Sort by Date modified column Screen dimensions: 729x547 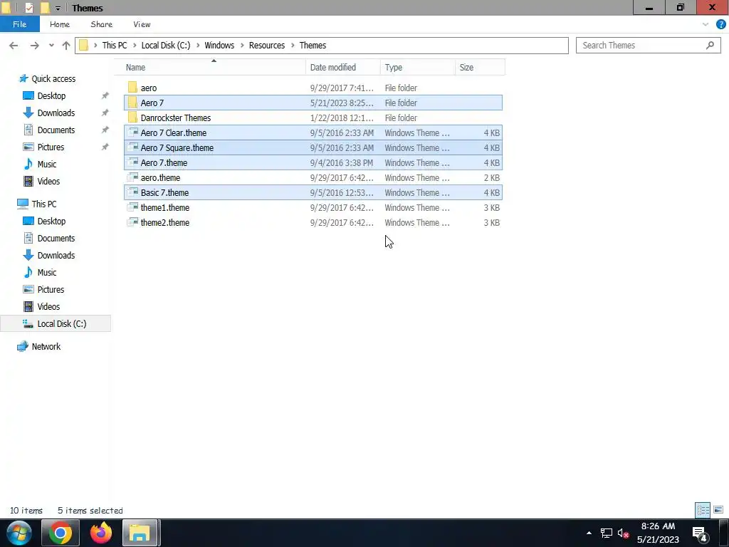click(343, 67)
